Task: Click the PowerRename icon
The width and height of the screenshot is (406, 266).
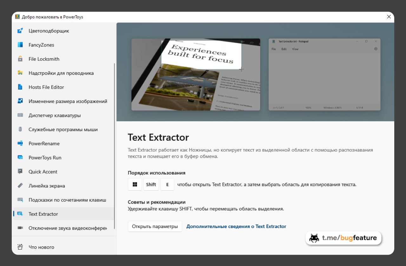Action: (x=20, y=143)
